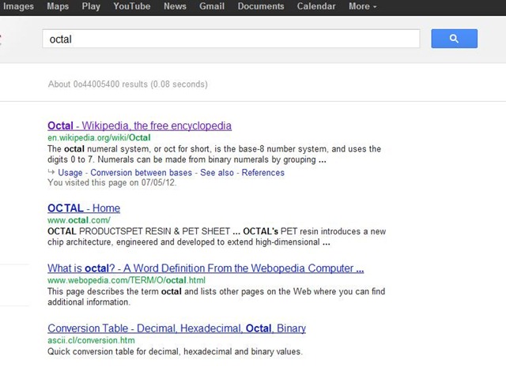The width and height of the screenshot is (506, 371).
Task: Follow the See also sitelink
Action: click(217, 172)
